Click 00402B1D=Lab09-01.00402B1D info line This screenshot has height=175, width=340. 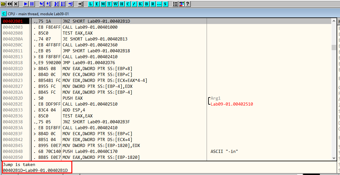[x=35, y=170]
